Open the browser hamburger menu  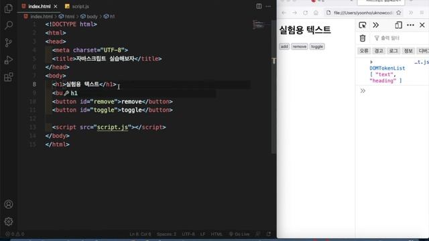422,13
